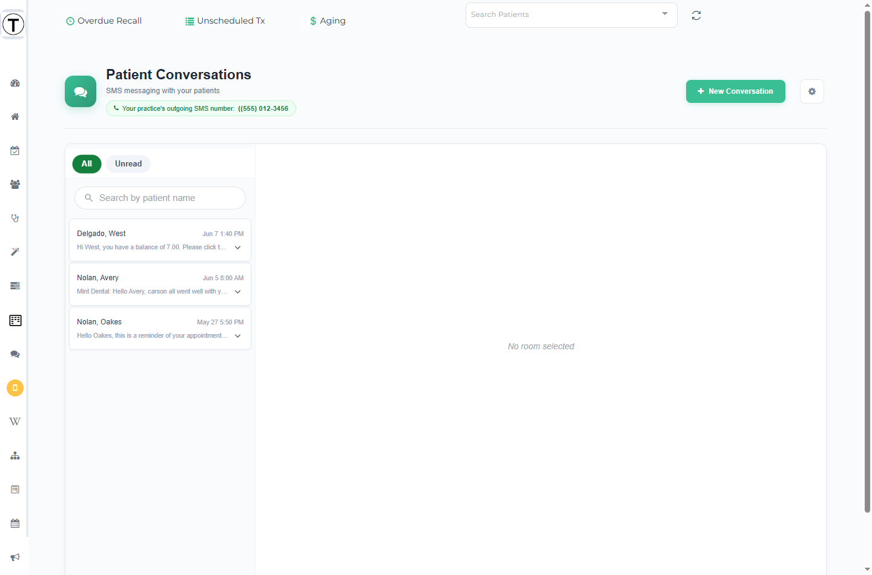Select the highlighted ledger grid icon

point(15,320)
